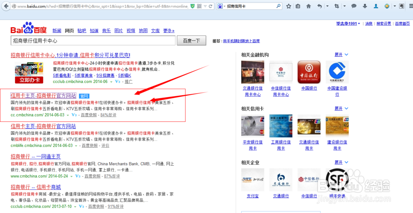Click the 87%好评 rating link
This screenshot has width=413, height=213.
click(x=112, y=176)
